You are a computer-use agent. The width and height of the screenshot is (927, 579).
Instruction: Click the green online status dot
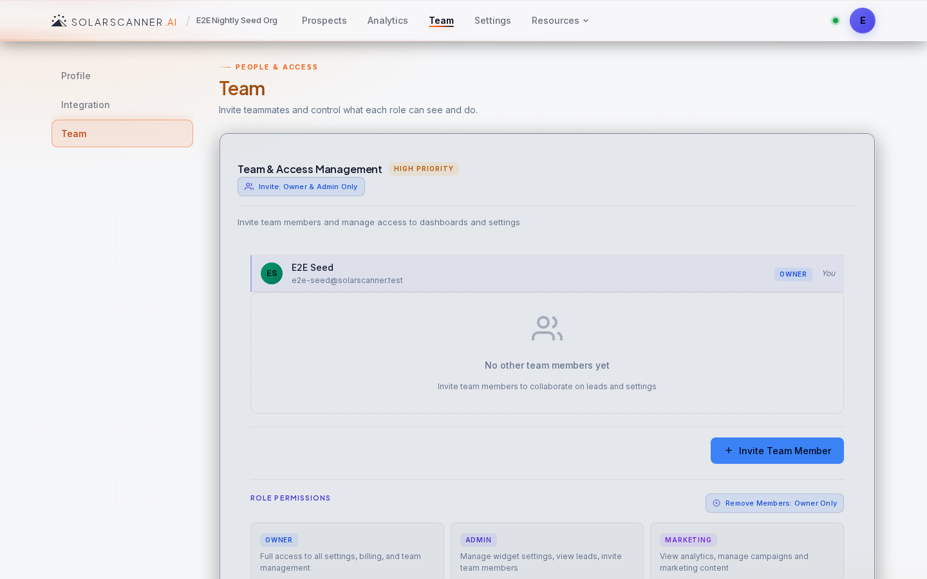[x=836, y=21]
